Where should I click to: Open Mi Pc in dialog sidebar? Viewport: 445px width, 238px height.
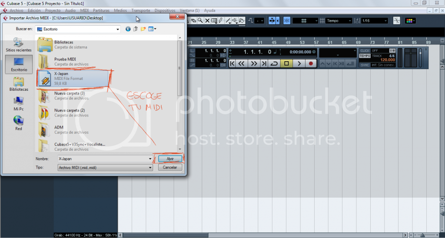click(19, 104)
